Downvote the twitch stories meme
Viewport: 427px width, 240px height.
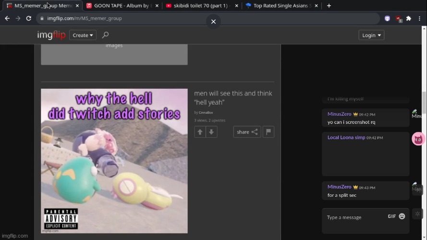[211, 132]
